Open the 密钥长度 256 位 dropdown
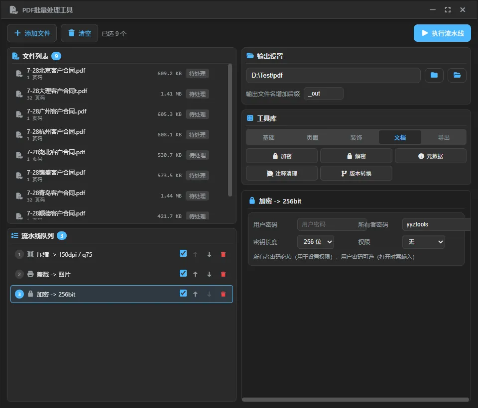The width and height of the screenshot is (478, 408). point(316,242)
